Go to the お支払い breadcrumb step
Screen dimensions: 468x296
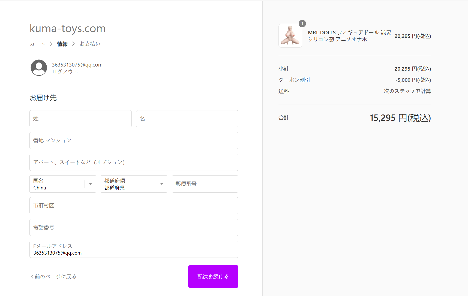pyautogui.click(x=90, y=44)
